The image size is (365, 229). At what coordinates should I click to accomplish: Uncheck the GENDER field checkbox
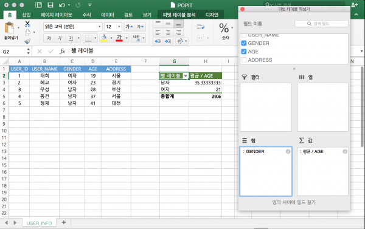click(x=244, y=43)
